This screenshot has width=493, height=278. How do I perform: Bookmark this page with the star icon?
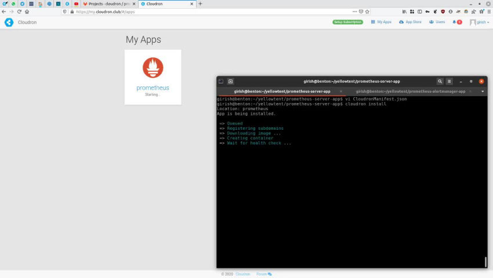click(368, 12)
